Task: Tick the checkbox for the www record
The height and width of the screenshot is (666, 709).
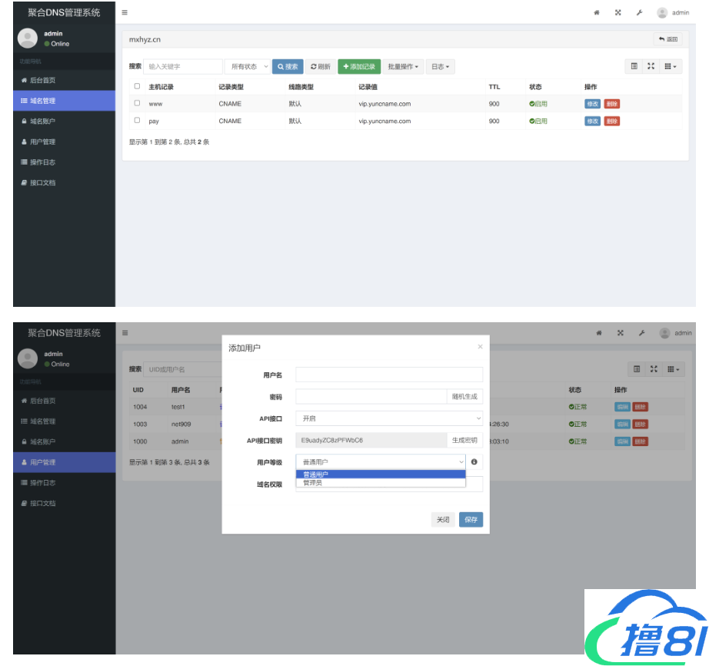Action: [137, 103]
